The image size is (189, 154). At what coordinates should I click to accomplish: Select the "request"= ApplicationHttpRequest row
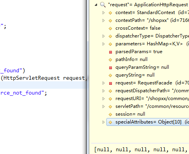[148, 5]
